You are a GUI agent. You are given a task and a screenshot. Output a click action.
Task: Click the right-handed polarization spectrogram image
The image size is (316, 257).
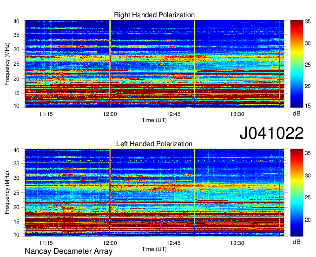154,64
